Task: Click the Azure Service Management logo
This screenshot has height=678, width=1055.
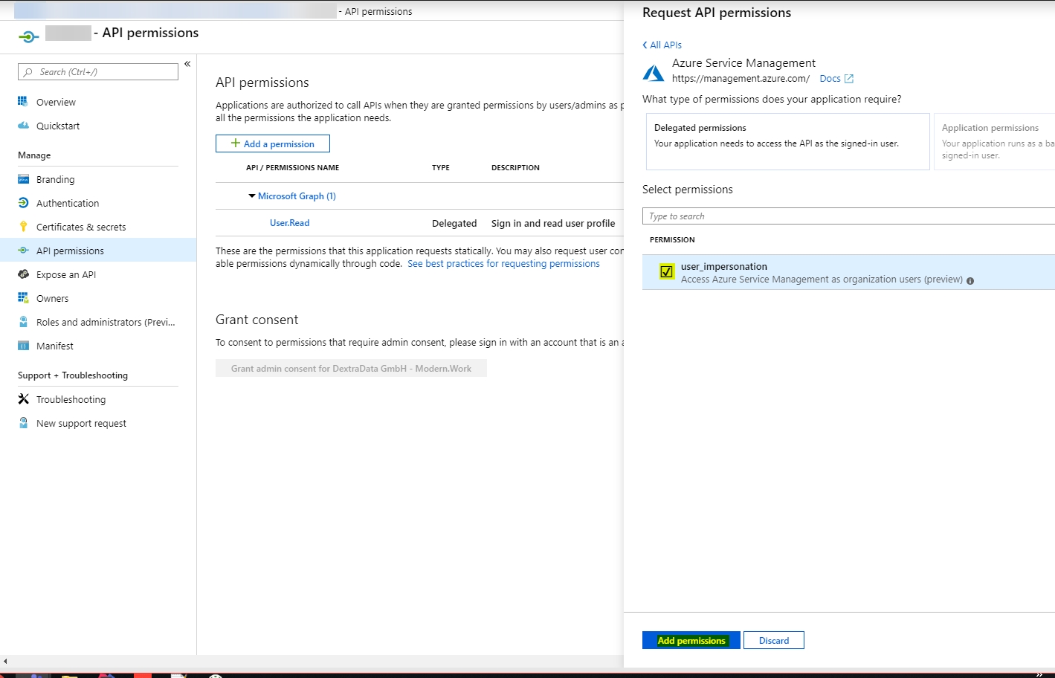Action: click(x=654, y=73)
